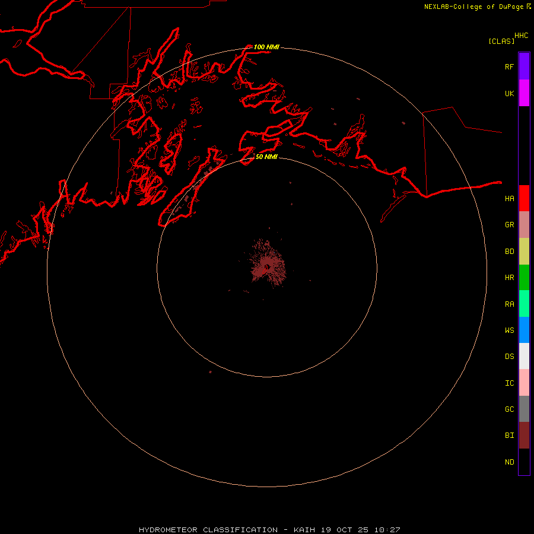
Task: Click the HA red legend swatch
Action: tap(524, 198)
